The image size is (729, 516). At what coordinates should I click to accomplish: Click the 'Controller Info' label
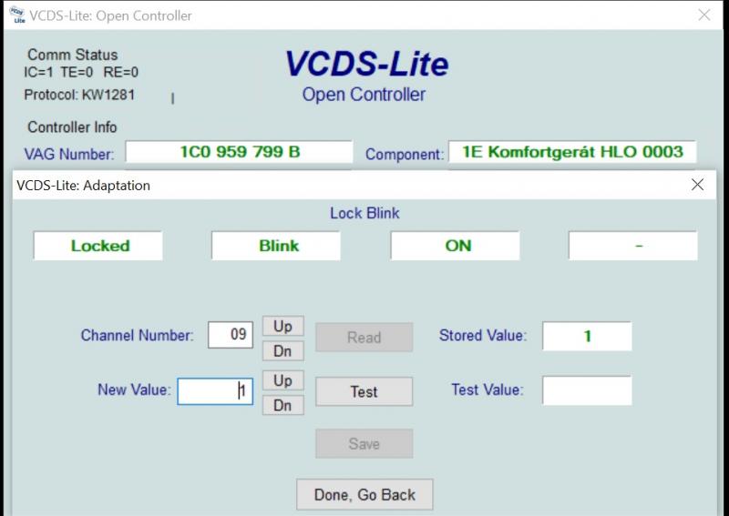pos(72,126)
